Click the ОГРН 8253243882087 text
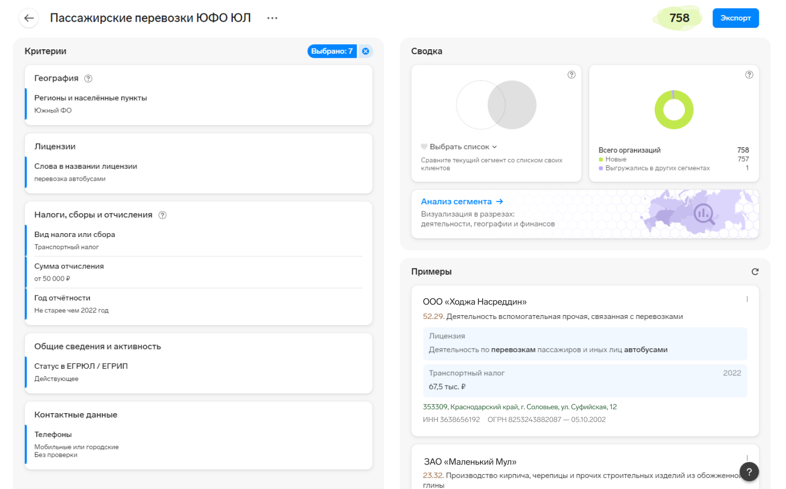 524,420
